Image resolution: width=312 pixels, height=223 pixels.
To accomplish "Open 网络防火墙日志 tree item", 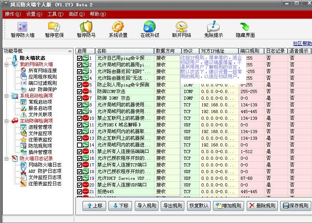I will [x=45, y=165].
